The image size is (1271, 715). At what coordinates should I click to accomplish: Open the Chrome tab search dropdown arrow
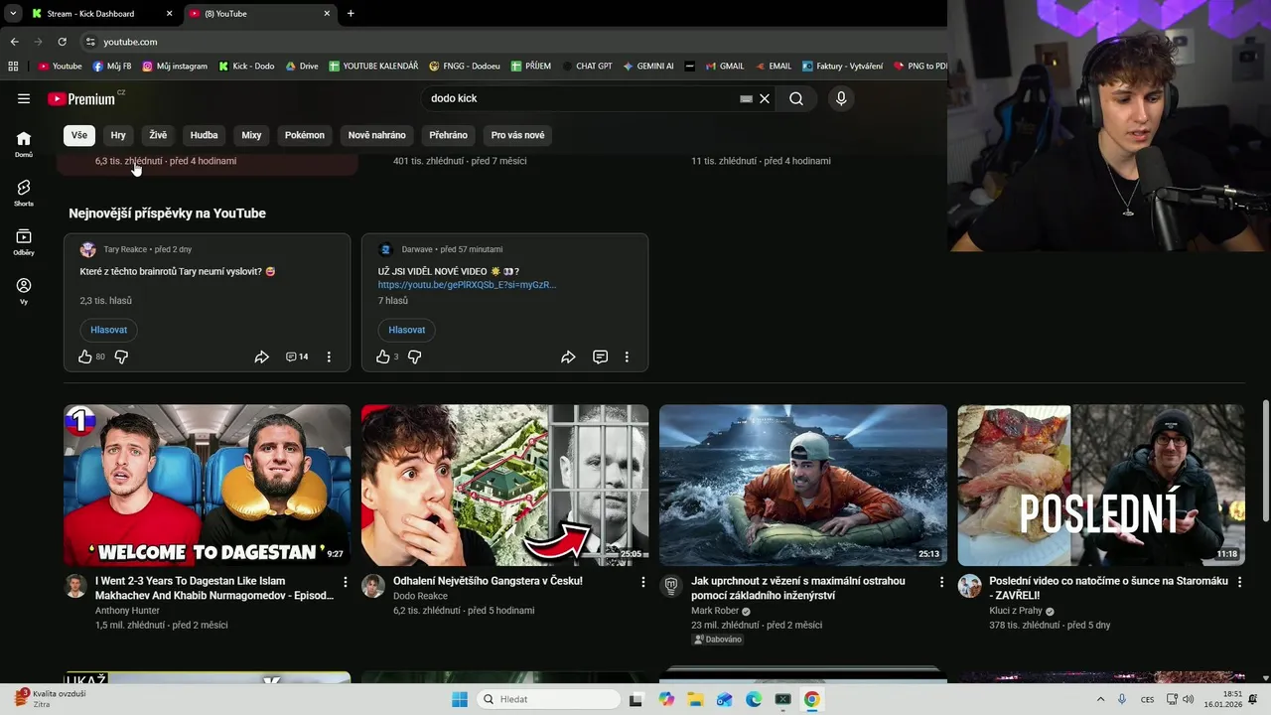[13, 14]
